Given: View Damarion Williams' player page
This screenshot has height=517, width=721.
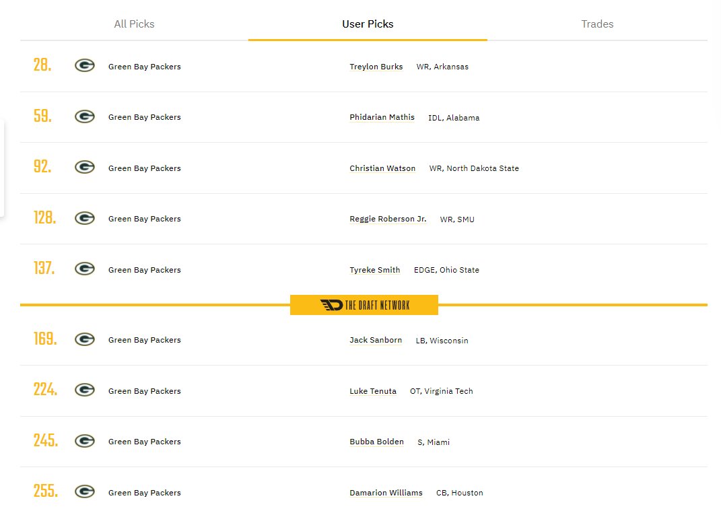Looking at the screenshot, I should (386, 493).
